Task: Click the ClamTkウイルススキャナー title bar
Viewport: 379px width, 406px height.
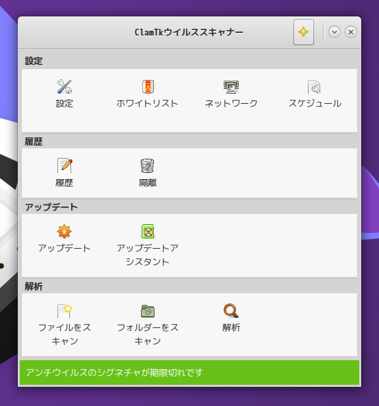Action: pos(189,32)
